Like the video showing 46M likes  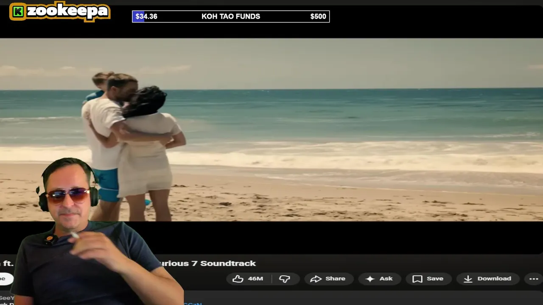click(x=249, y=279)
